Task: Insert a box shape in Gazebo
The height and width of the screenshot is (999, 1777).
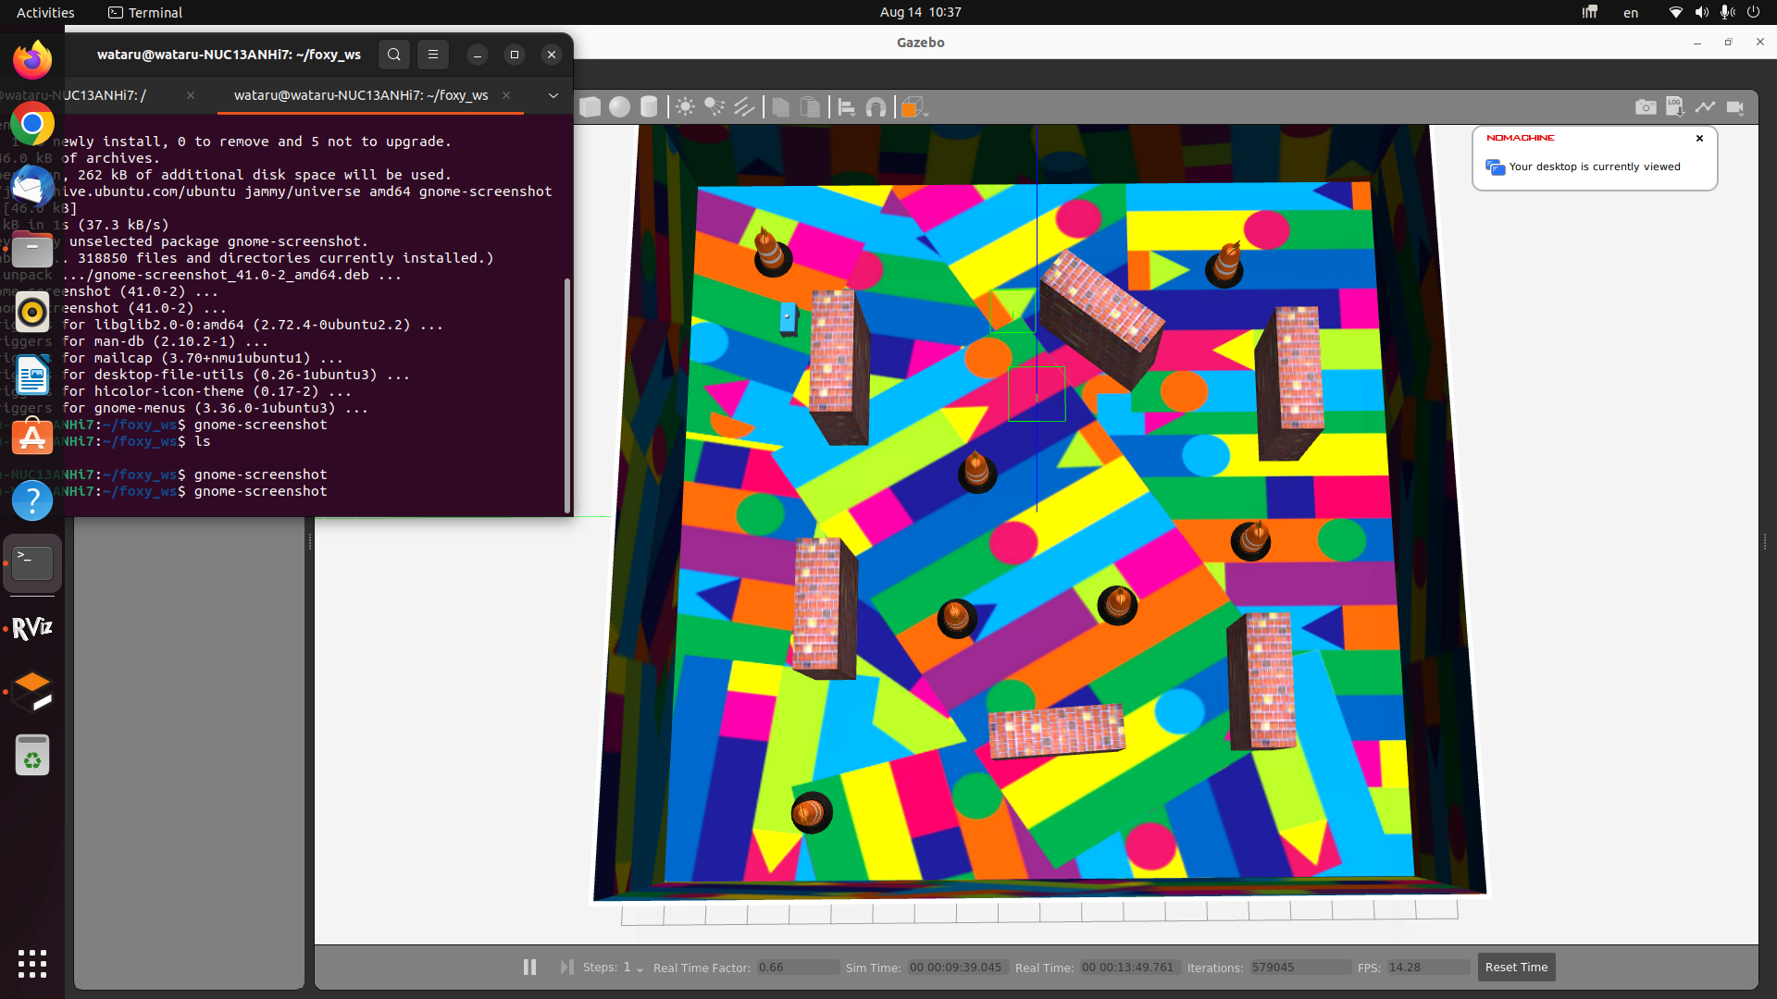Action: pyautogui.click(x=590, y=107)
